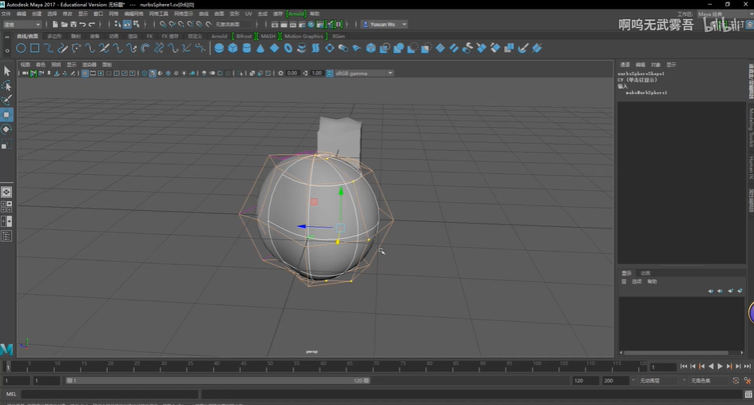The height and width of the screenshot is (405, 754).
Task: Activate the Rotate tool in the toolbox
Action: click(x=6, y=129)
